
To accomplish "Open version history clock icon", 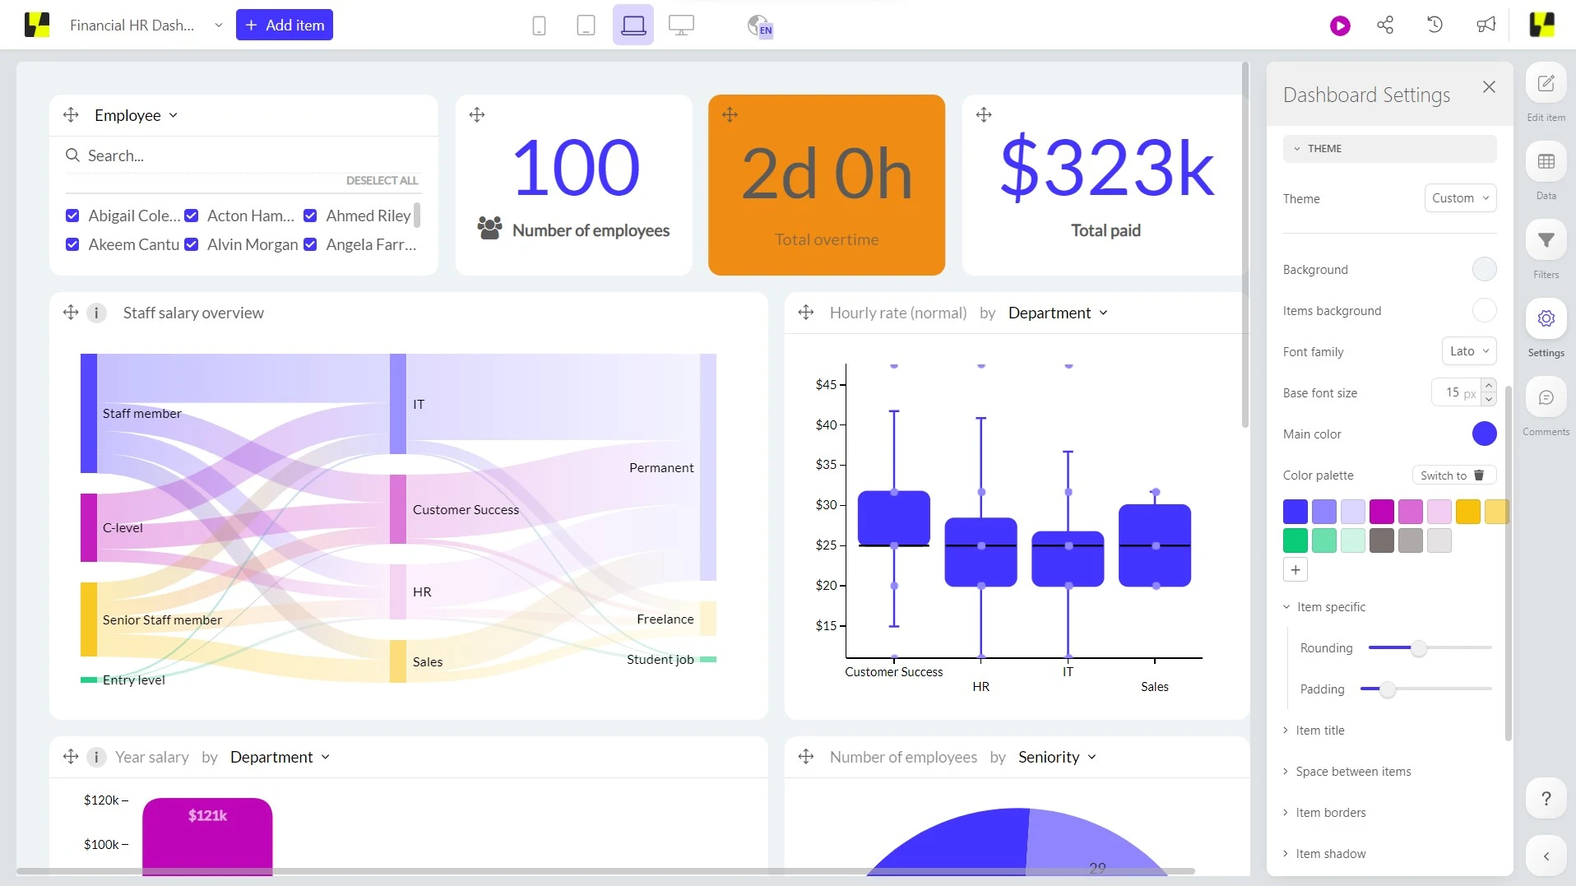I will (1435, 25).
